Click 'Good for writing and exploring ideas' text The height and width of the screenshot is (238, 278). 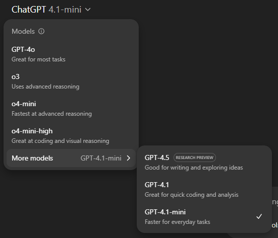pyautogui.click(x=194, y=168)
